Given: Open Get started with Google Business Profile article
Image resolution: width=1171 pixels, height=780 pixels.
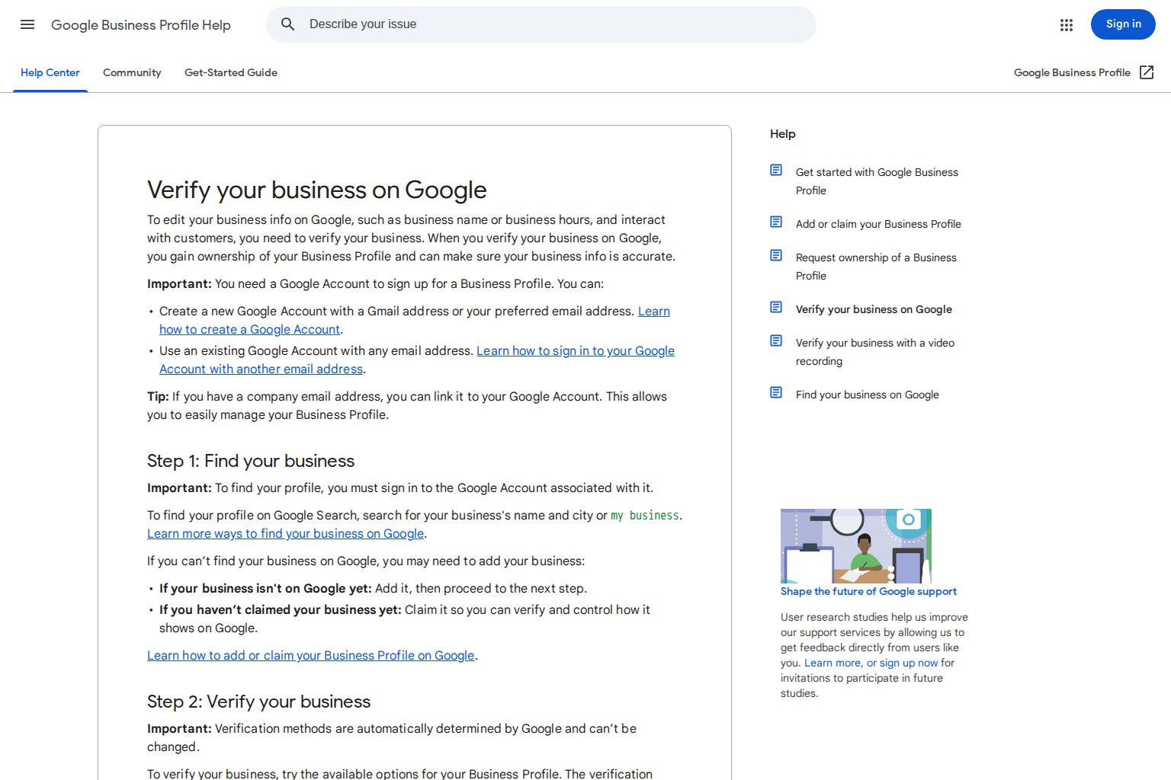Looking at the screenshot, I should (x=877, y=181).
